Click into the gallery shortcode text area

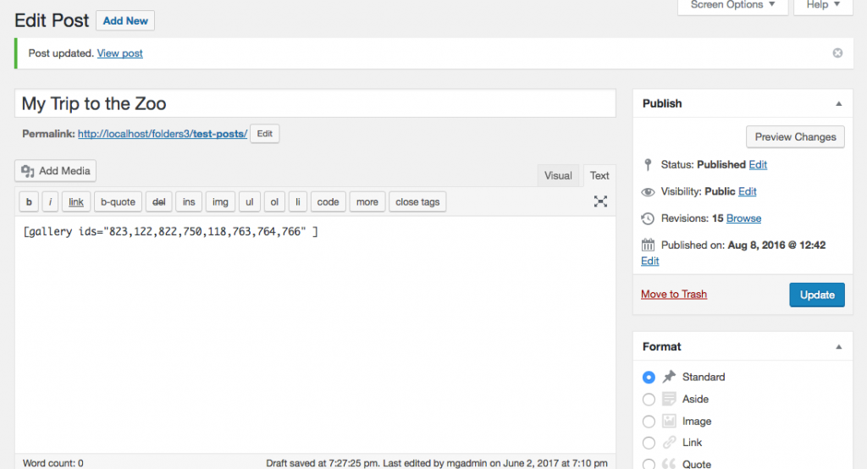[x=315, y=334]
